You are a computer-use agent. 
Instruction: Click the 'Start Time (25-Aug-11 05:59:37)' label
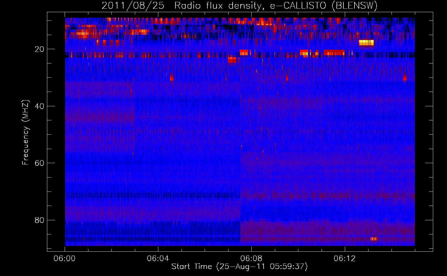[x=240, y=266]
